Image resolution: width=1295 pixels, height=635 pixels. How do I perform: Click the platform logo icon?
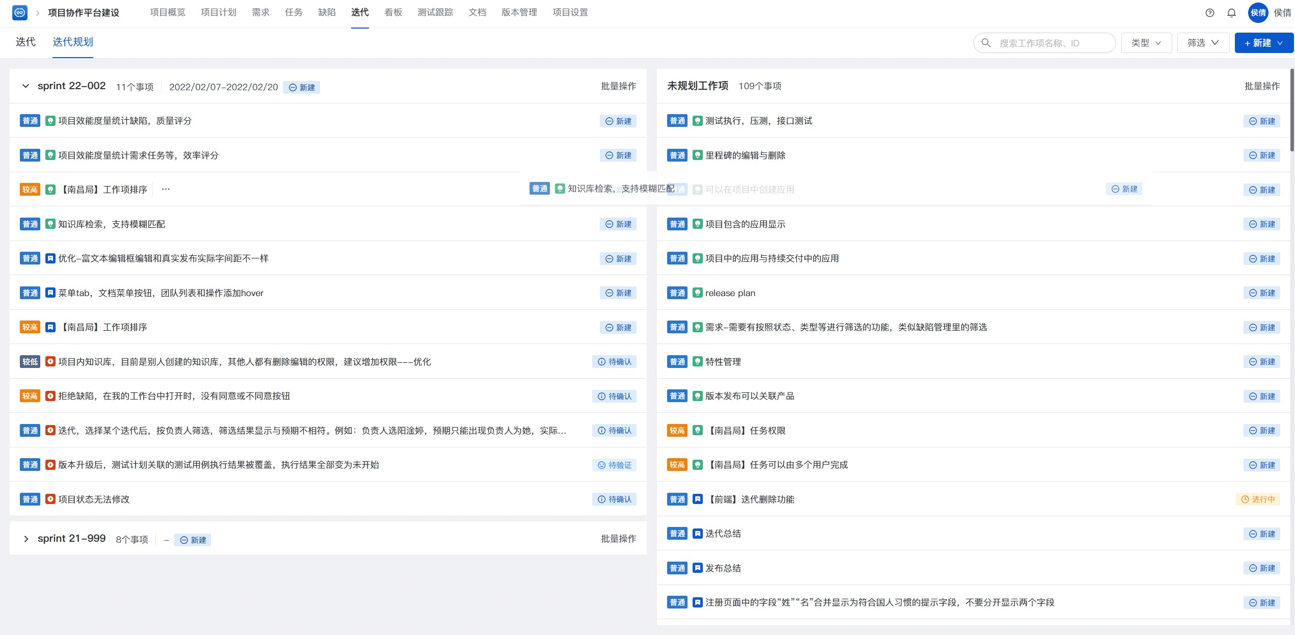[x=20, y=13]
